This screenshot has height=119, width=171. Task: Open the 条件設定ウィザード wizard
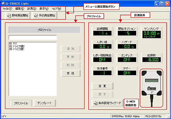click(x=107, y=103)
